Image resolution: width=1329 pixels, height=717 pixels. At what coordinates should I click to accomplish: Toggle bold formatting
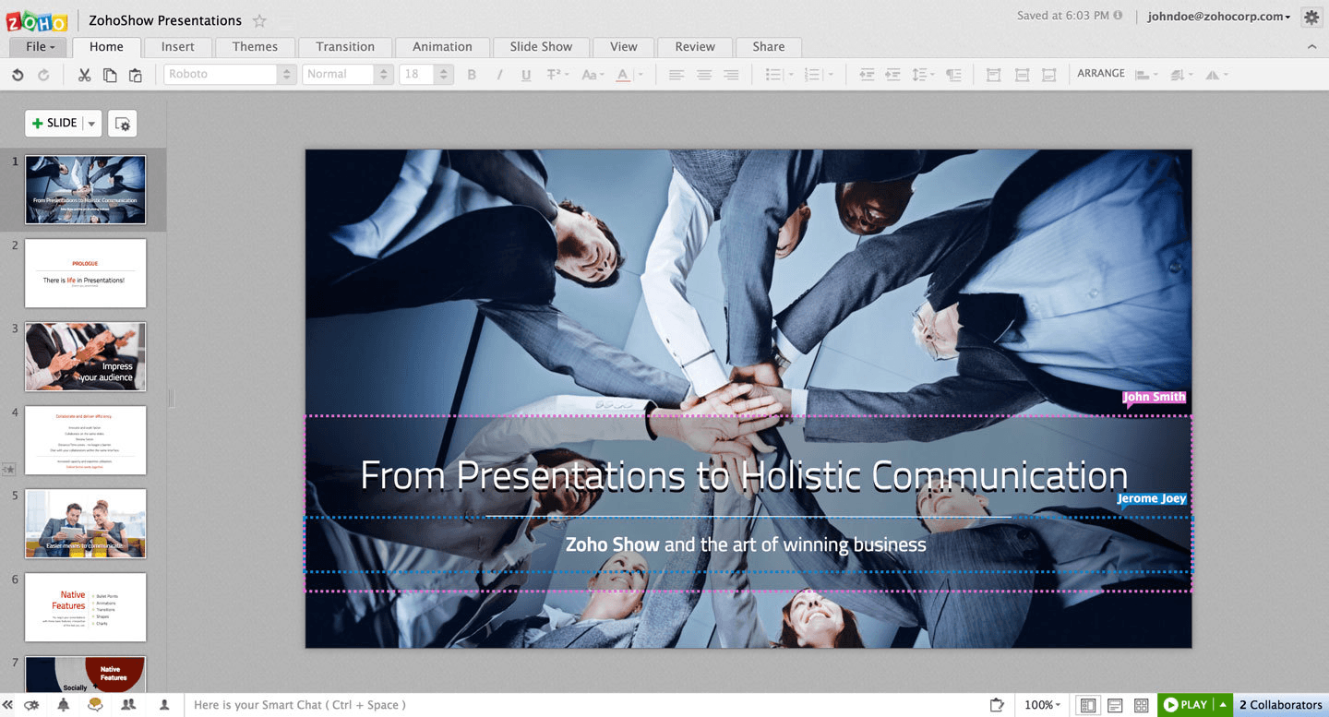[x=472, y=75]
